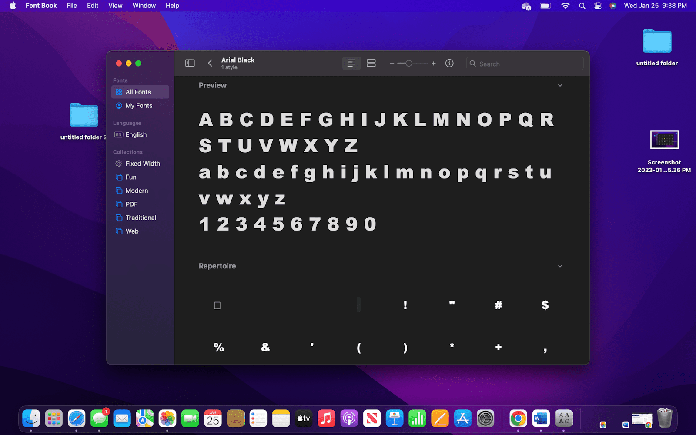Image resolution: width=696 pixels, height=435 pixels.
Task: Open Calendar from the Dock
Action: point(213,418)
